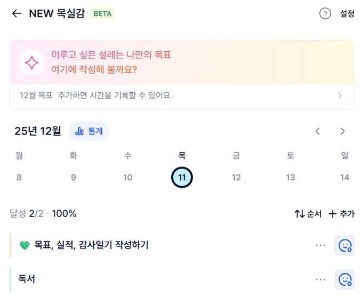Open more options for 독서 habit
The height and width of the screenshot is (305, 360).
click(x=320, y=279)
